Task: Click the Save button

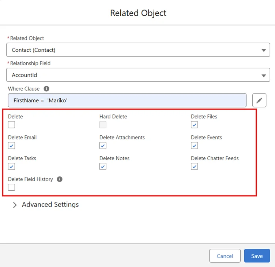Action: pos(257,256)
